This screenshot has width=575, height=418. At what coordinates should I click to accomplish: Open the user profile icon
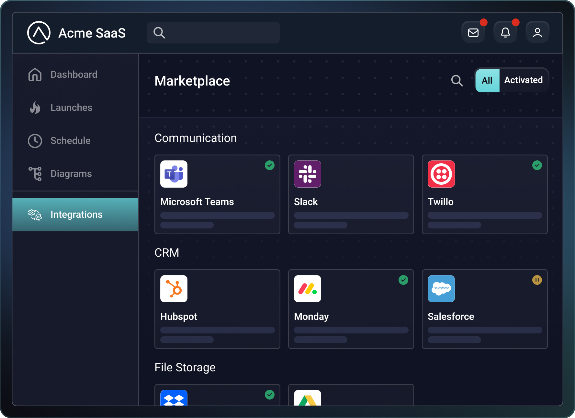tap(537, 32)
